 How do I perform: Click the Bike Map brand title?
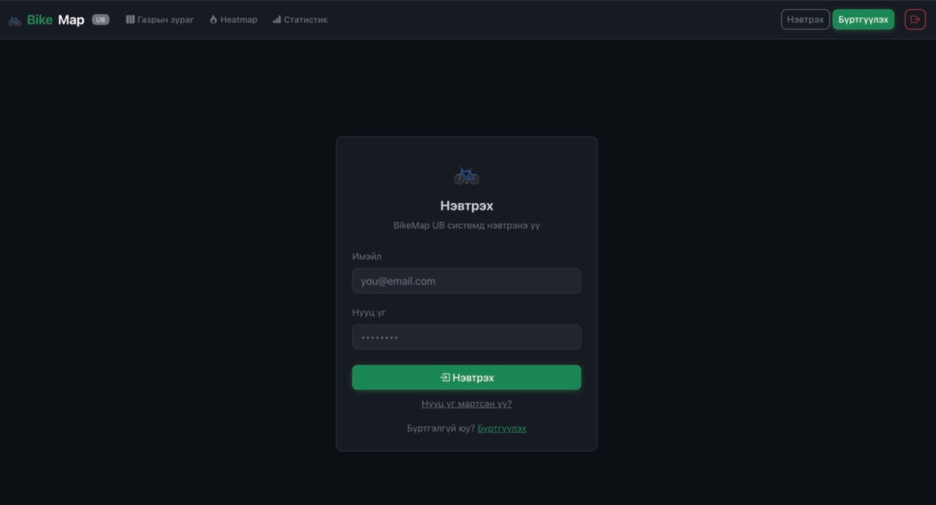[x=55, y=20]
